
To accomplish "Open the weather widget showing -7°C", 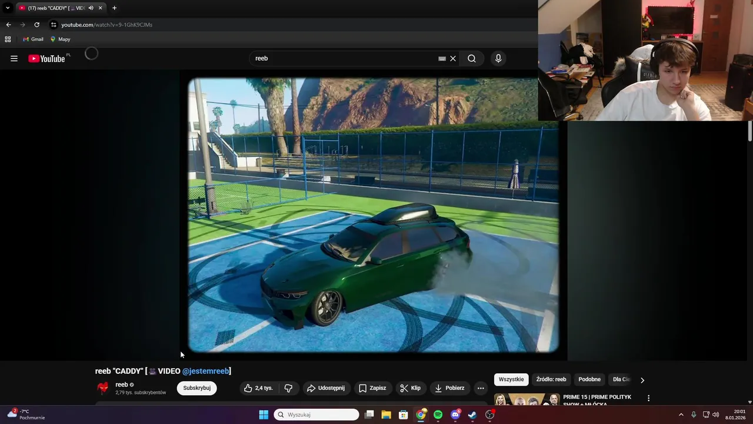I will tap(26, 414).
